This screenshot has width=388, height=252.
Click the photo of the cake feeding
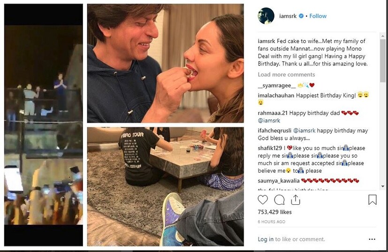165,63
